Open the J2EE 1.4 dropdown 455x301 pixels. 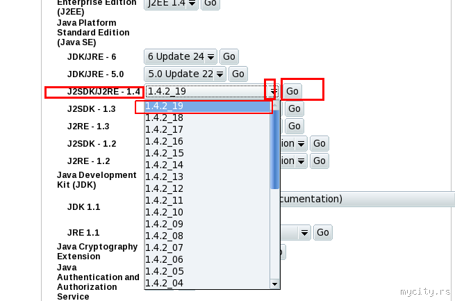click(171, 3)
